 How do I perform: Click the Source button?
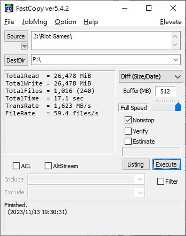pos(16,36)
